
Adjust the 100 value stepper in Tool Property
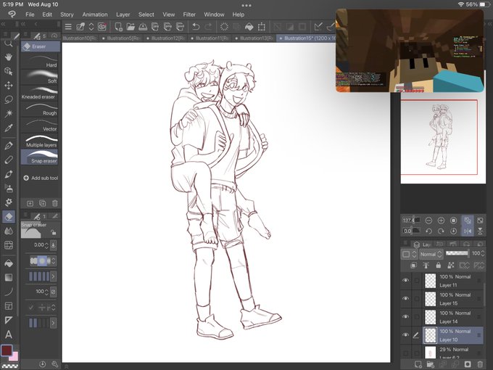46,292
